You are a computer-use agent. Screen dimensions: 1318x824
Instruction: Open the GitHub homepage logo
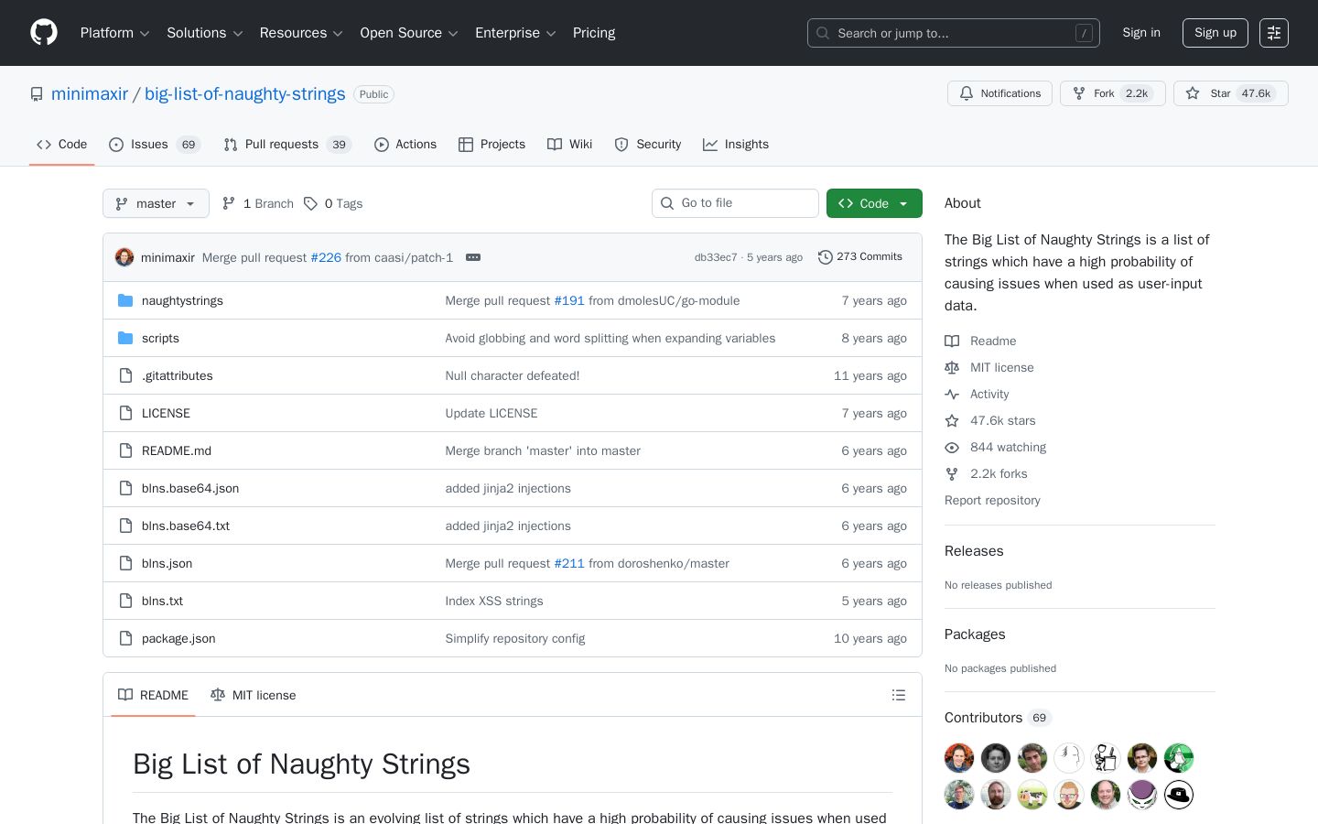tap(44, 33)
